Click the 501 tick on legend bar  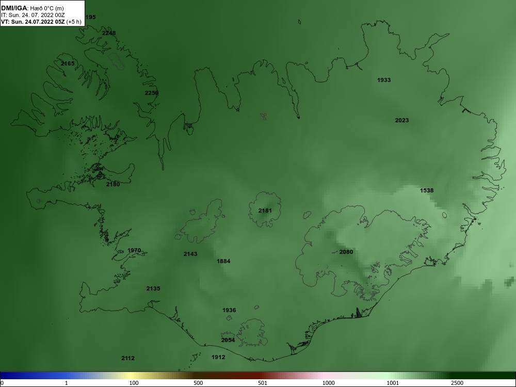(263, 383)
